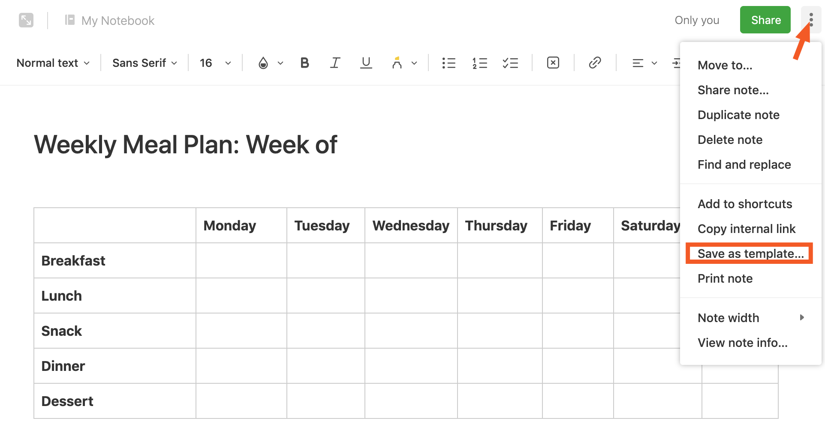The height and width of the screenshot is (436, 825).
Task: Click the expand note fullscreen icon
Action: (26, 20)
